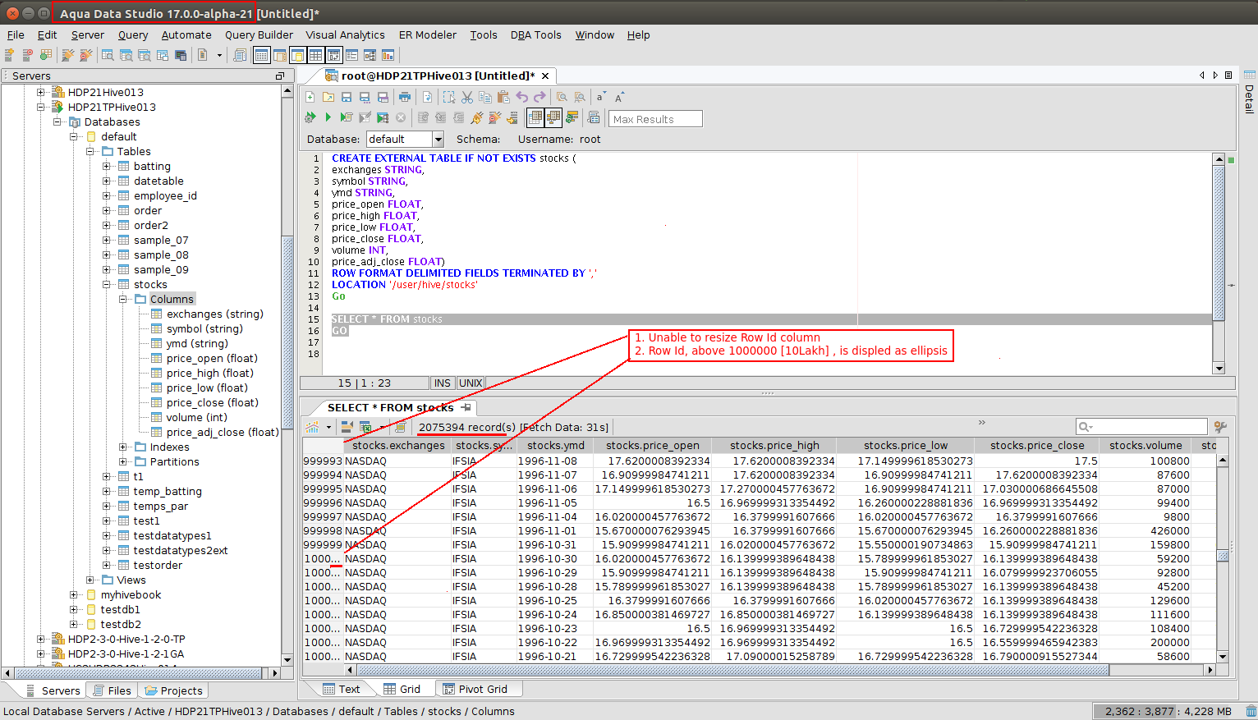
Task: Collapse the stocks table tree node
Action: (x=107, y=285)
